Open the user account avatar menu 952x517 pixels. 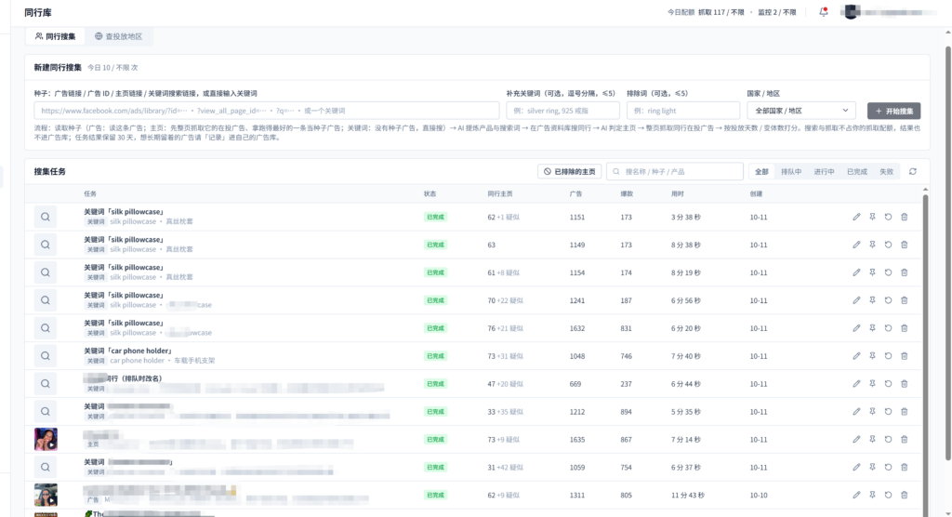tap(851, 11)
